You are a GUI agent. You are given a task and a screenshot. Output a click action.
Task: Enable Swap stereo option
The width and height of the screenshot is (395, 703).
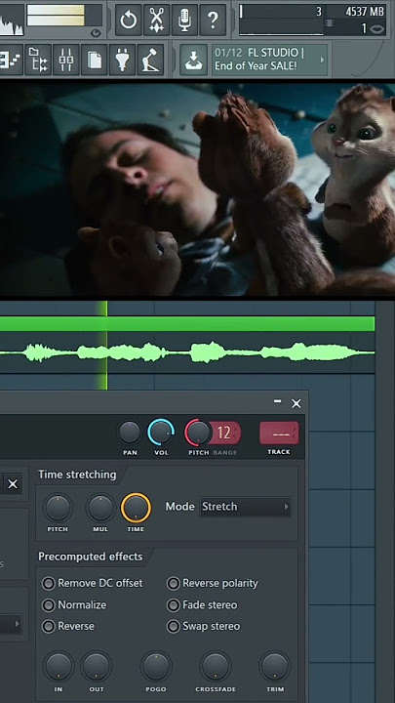[203, 626]
